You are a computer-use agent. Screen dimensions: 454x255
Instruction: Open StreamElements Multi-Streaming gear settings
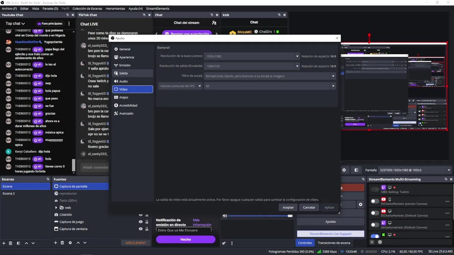[x=380, y=242]
